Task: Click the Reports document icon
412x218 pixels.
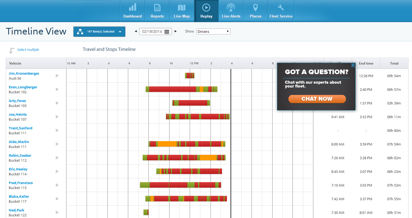Action: coord(157,7)
